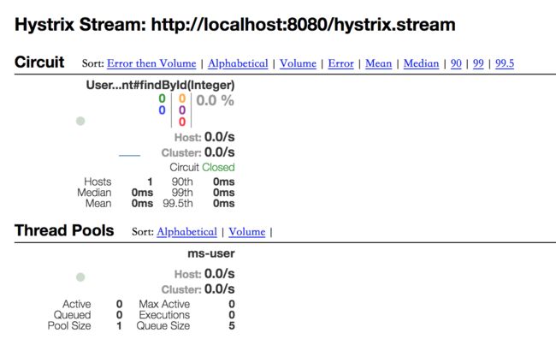Screen dimensions: 556x351
Task: Sort circuits by Mean latency
Action: click(378, 63)
